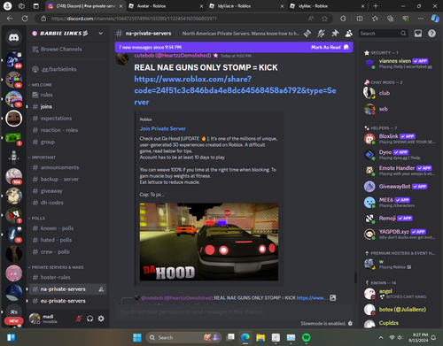Viewport: 443px width, 346px height.
Task: Refresh the browser page
Action: pyautogui.click(x=25, y=19)
